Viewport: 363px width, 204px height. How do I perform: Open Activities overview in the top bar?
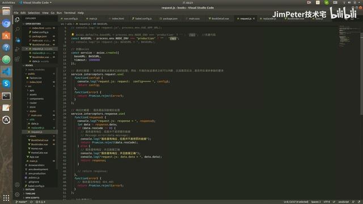(9, 2)
